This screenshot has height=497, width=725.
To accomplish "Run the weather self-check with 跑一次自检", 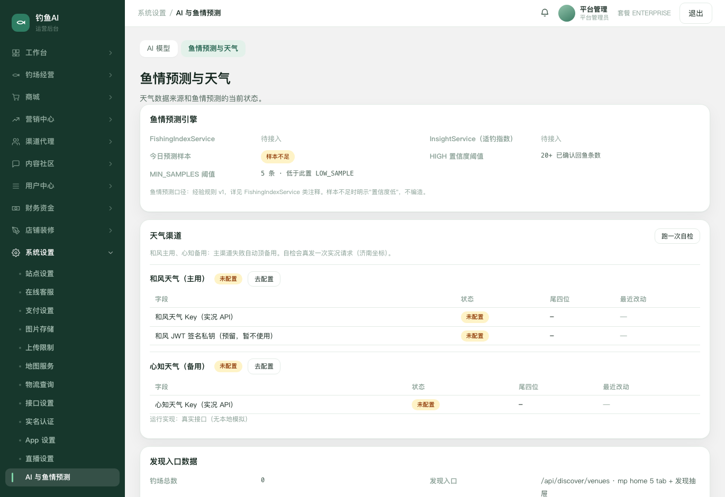I will [x=677, y=236].
